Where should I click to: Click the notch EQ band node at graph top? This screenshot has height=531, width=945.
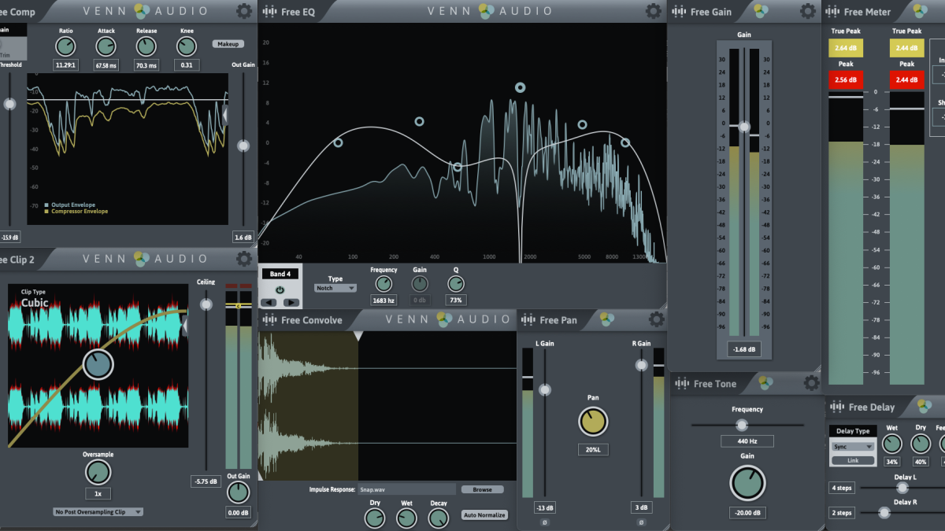coord(521,87)
